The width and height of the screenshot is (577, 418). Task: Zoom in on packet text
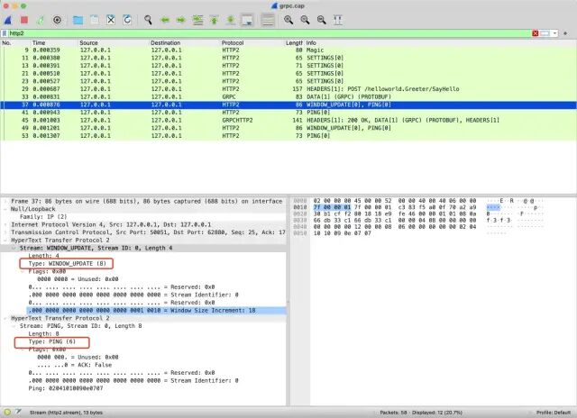[x=288, y=20]
